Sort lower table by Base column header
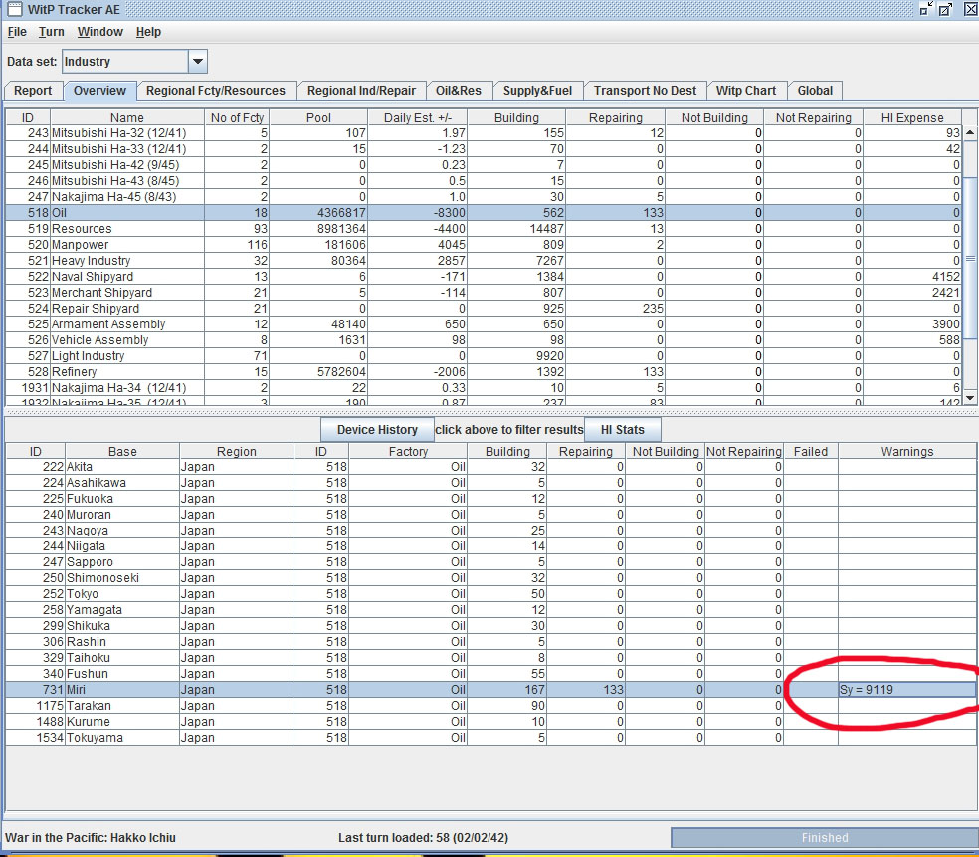 tap(122, 451)
